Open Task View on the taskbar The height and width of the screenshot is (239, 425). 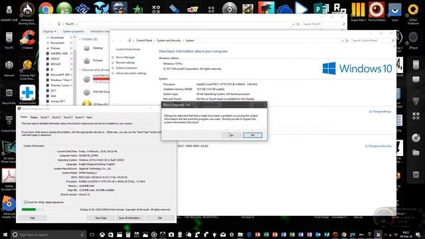click(92, 234)
